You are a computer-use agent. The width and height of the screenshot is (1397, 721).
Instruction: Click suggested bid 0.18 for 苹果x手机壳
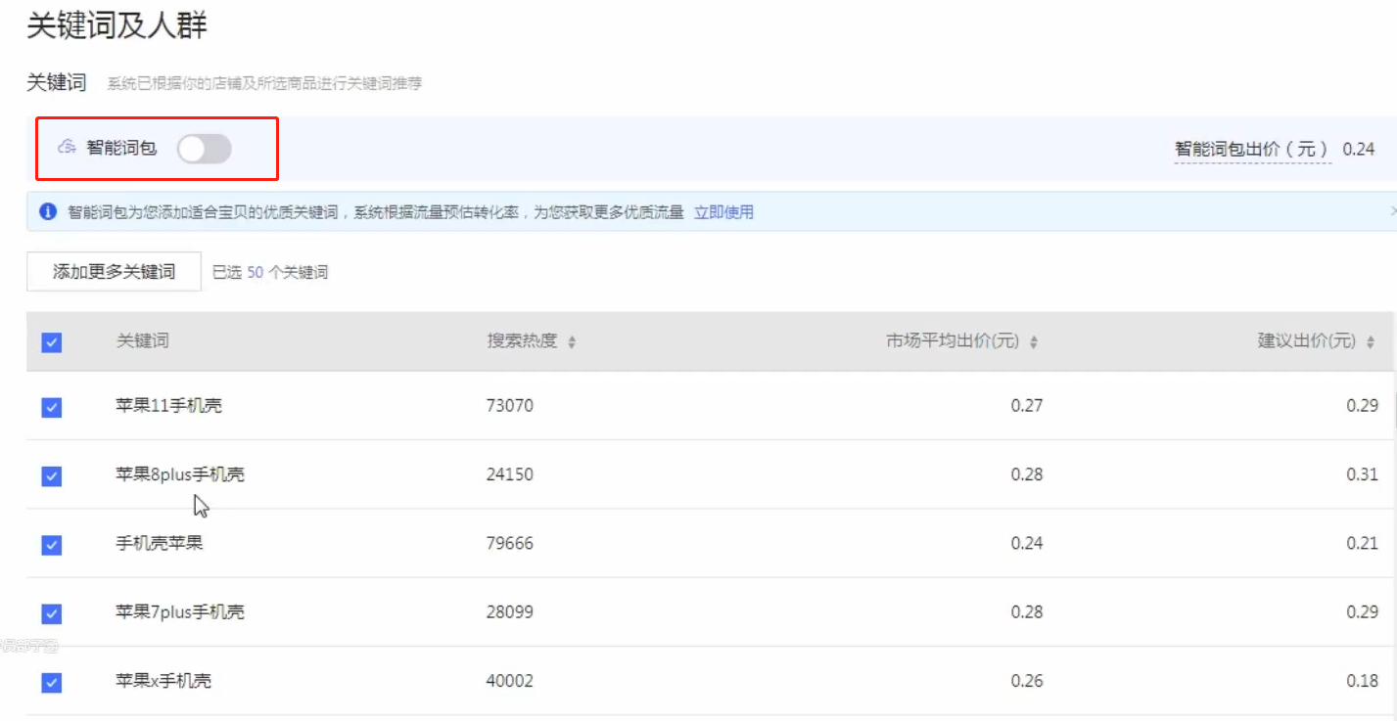coord(1362,681)
